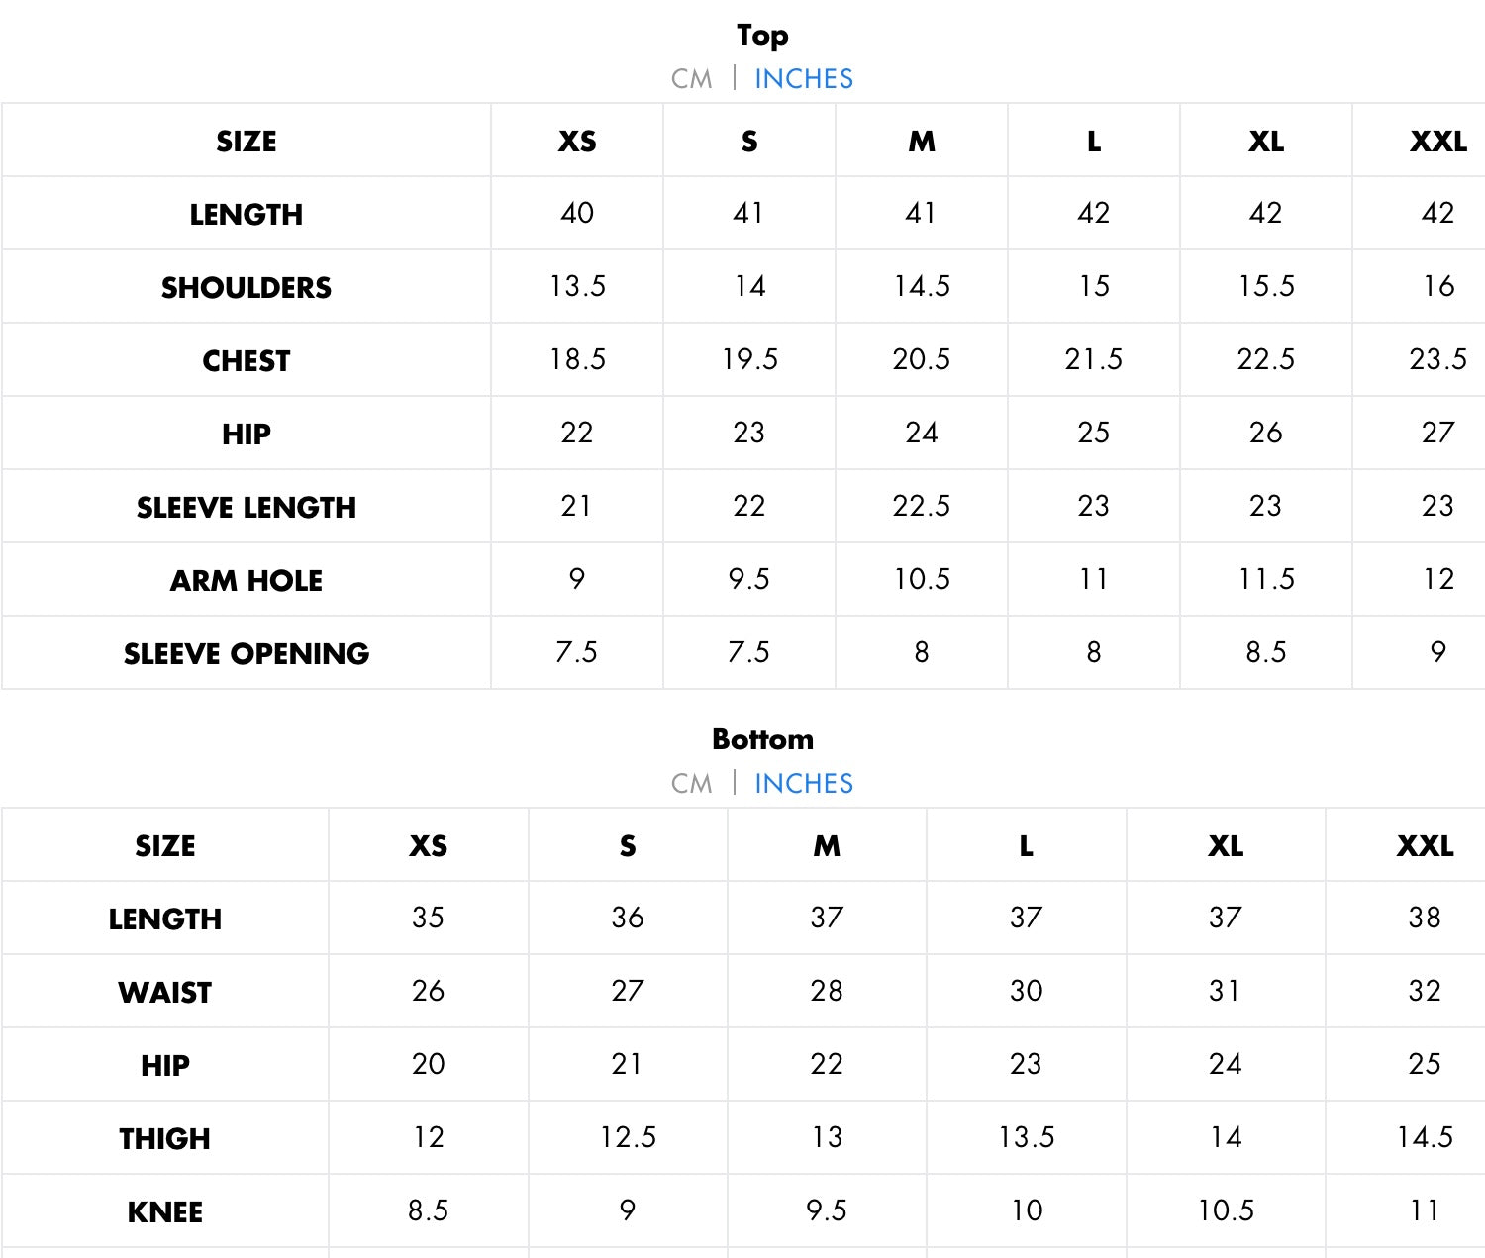
Task: Click the ARM HOLE row label
Action: tap(247, 581)
